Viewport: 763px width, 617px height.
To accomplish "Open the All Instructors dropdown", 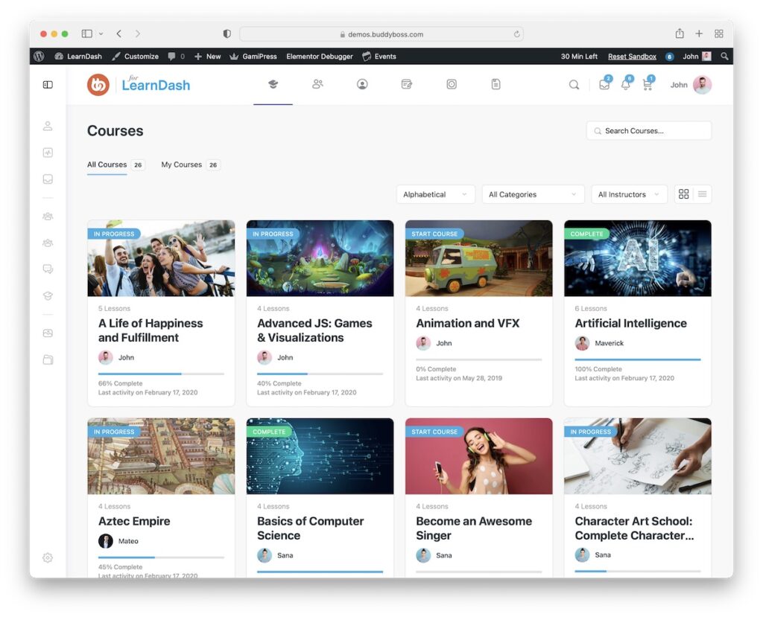I will tap(629, 194).
